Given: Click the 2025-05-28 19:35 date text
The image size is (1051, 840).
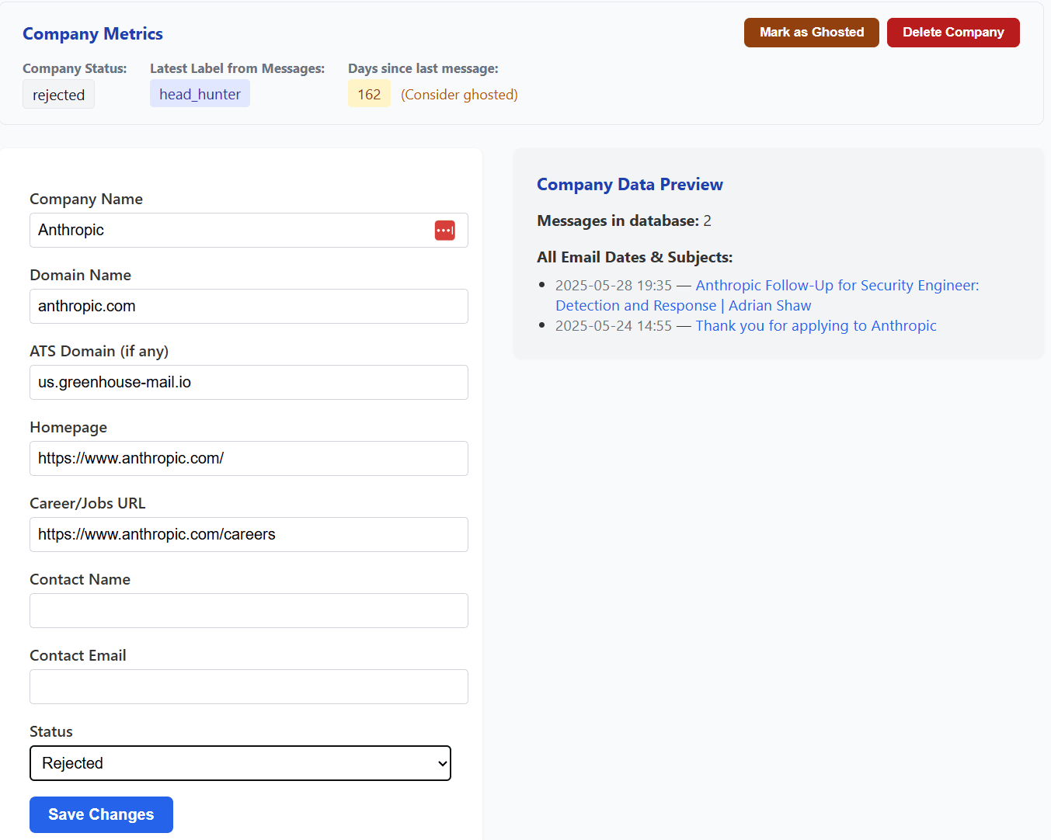Looking at the screenshot, I should tap(613, 286).
